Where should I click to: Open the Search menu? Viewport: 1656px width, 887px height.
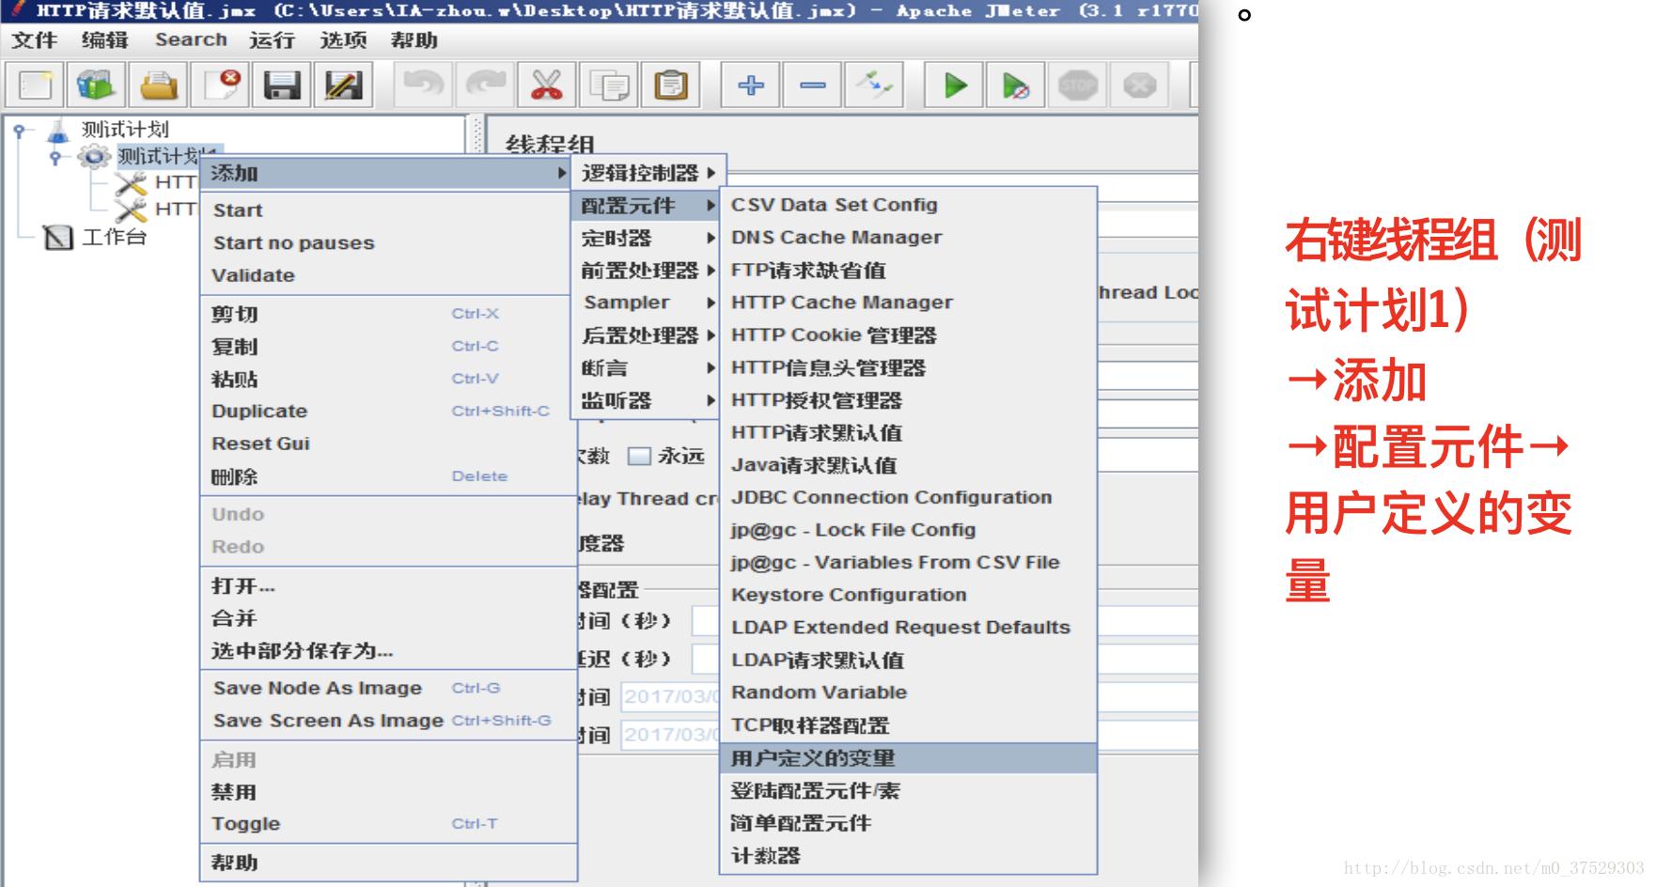pyautogui.click(x=191, y=39)
